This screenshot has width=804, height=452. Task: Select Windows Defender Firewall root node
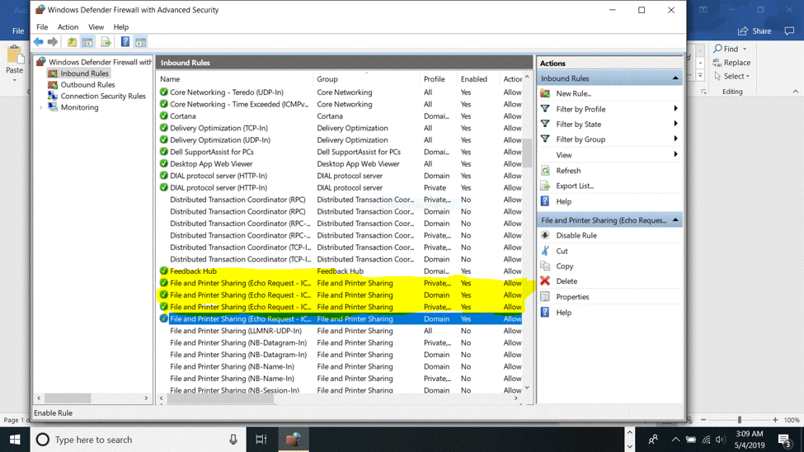coord(100,62)
